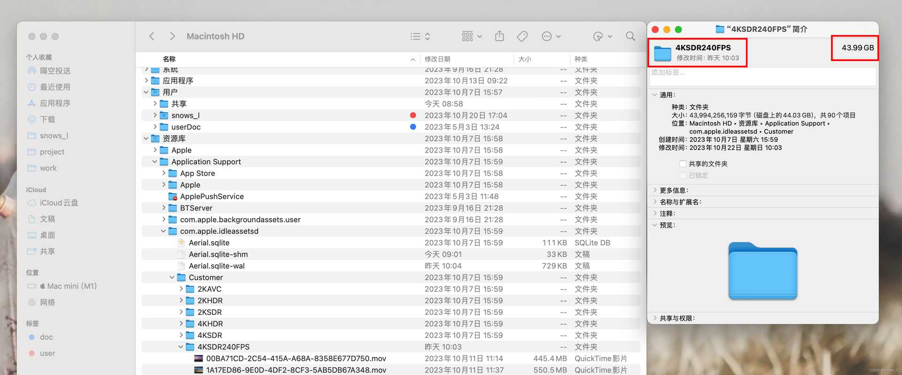This screenshot has width=902, height=375.
Task: Click the back navigation arrow
Action: pos(152,36)
